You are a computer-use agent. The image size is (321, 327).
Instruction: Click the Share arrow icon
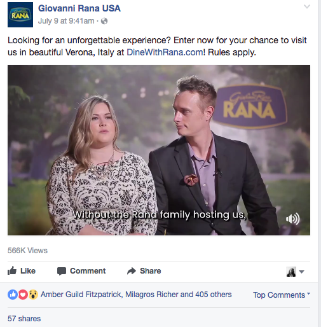pyautogui.click(x=132, y=271)
